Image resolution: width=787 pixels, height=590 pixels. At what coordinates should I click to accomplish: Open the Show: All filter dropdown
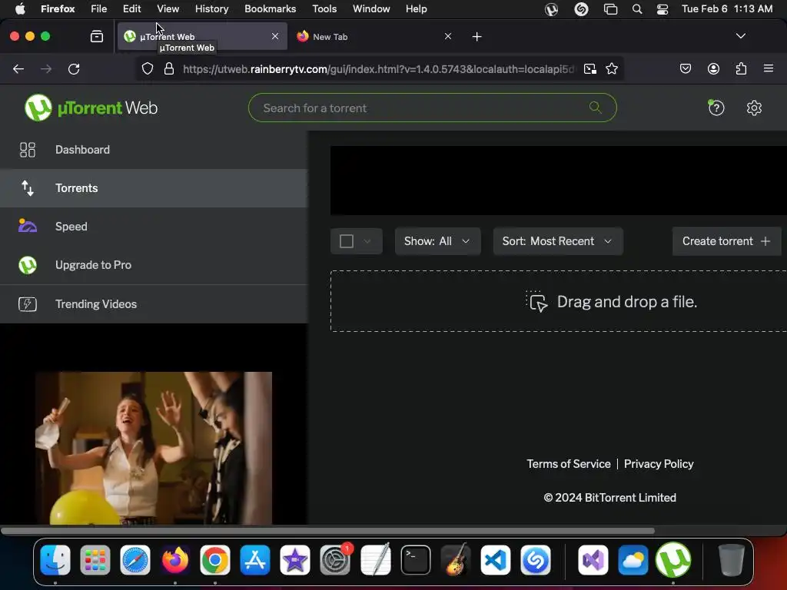437,241
